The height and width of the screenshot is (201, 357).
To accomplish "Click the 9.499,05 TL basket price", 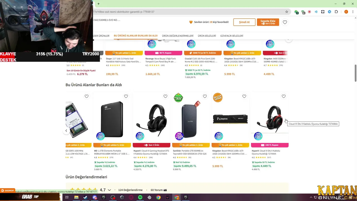I will click(x=189, y=166).
